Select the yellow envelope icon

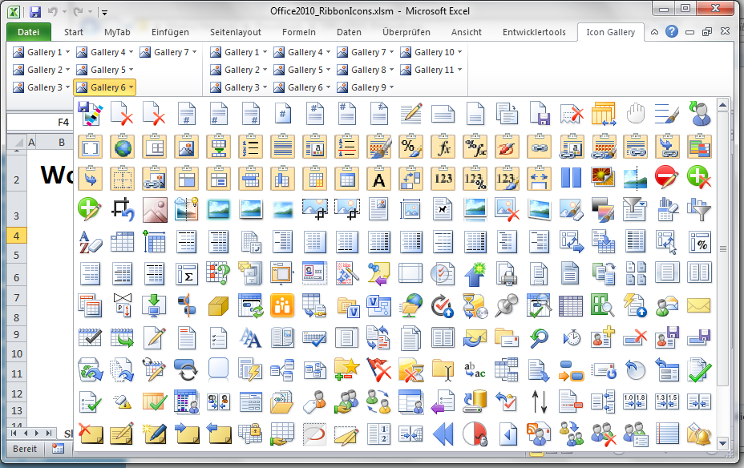pyautogui.click(x=698, y=305)
